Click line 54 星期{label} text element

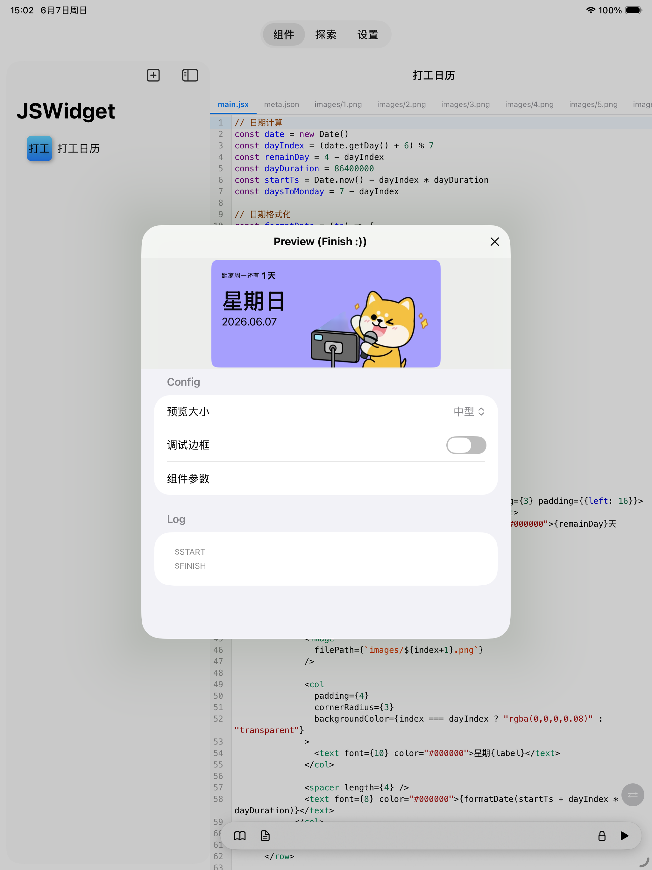tap(437, 753)
